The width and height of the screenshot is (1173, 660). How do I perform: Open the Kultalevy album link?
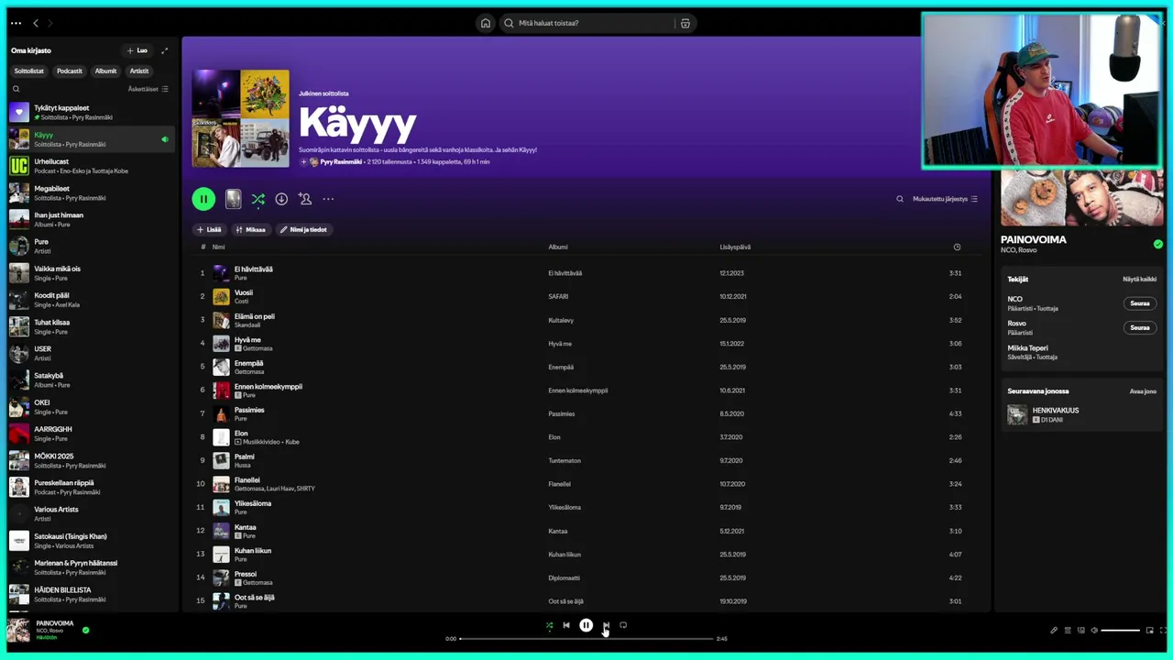click(x=561, y=321)
